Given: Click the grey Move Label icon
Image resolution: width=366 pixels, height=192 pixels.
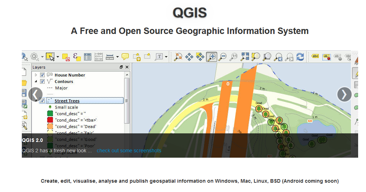Looking at the screenshot, I should click(x=338, y=57).
